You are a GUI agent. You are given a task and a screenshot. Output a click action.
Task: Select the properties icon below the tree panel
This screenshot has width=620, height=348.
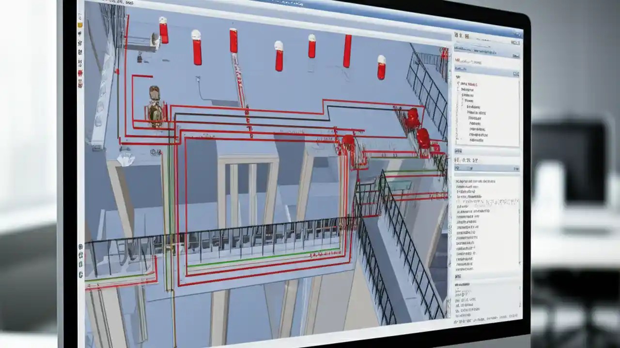point(458,160)
